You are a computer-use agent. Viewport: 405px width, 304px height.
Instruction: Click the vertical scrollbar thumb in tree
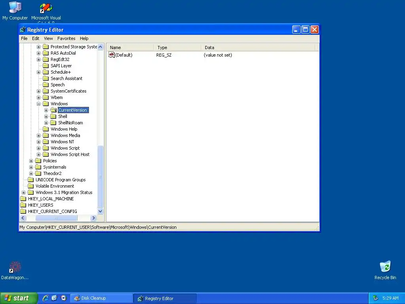[x=100, y=177]
